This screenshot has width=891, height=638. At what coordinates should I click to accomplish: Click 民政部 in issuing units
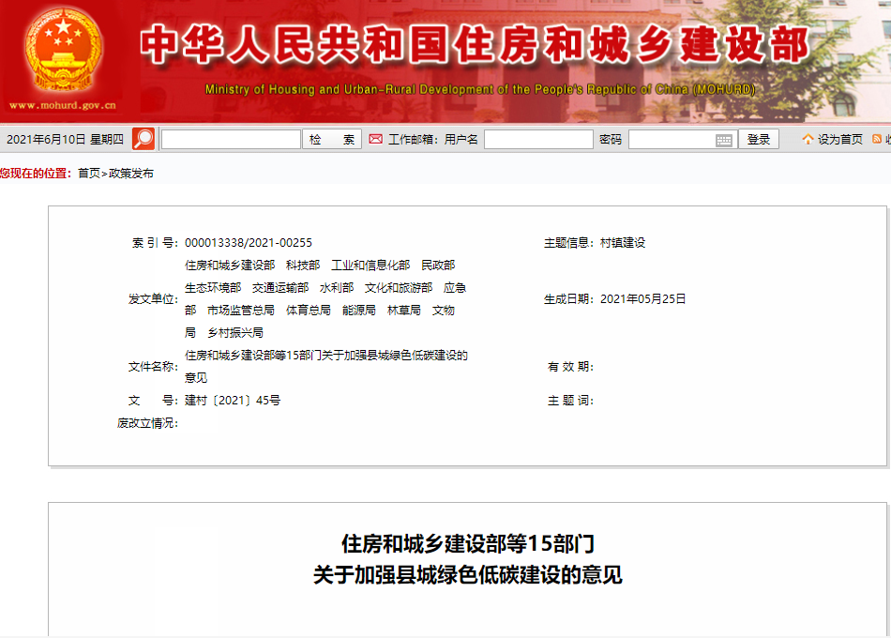438,266
